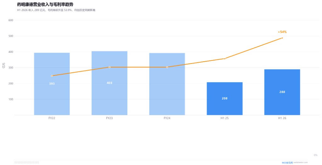
Task: Click the chart title 药明康德营业收入与毛利率趋势
Action: [45, 4]
